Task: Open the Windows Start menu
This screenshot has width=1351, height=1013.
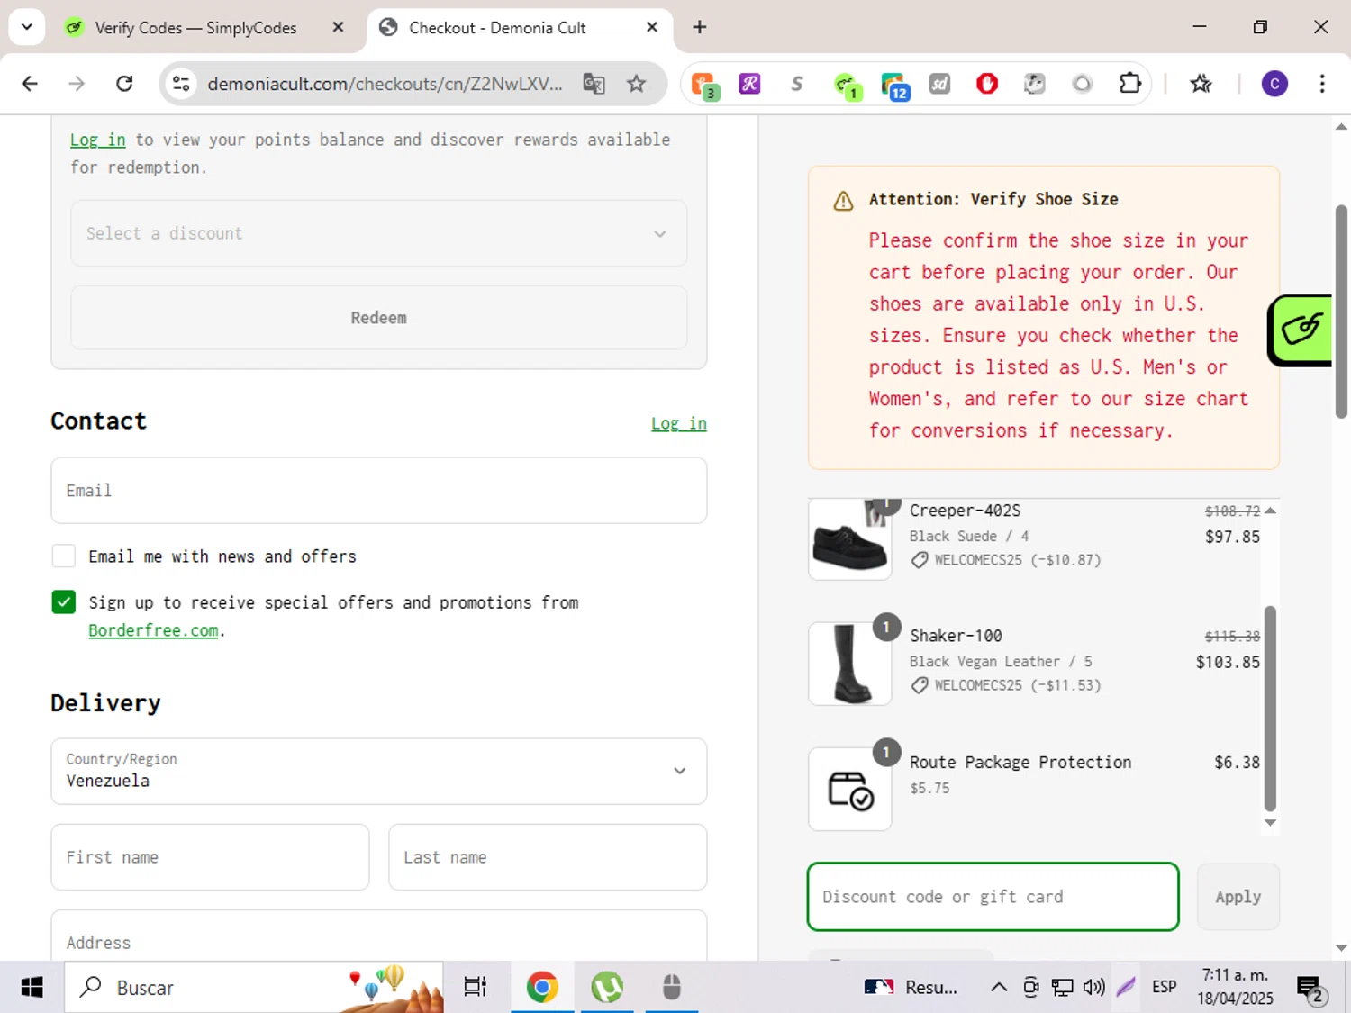Action: 32,988
